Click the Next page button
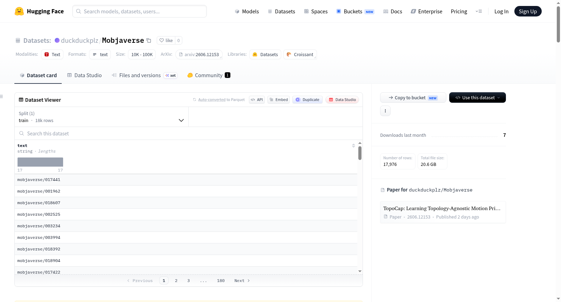The height and width of the screenshot is (302, 561). click(x=242, y=281)
